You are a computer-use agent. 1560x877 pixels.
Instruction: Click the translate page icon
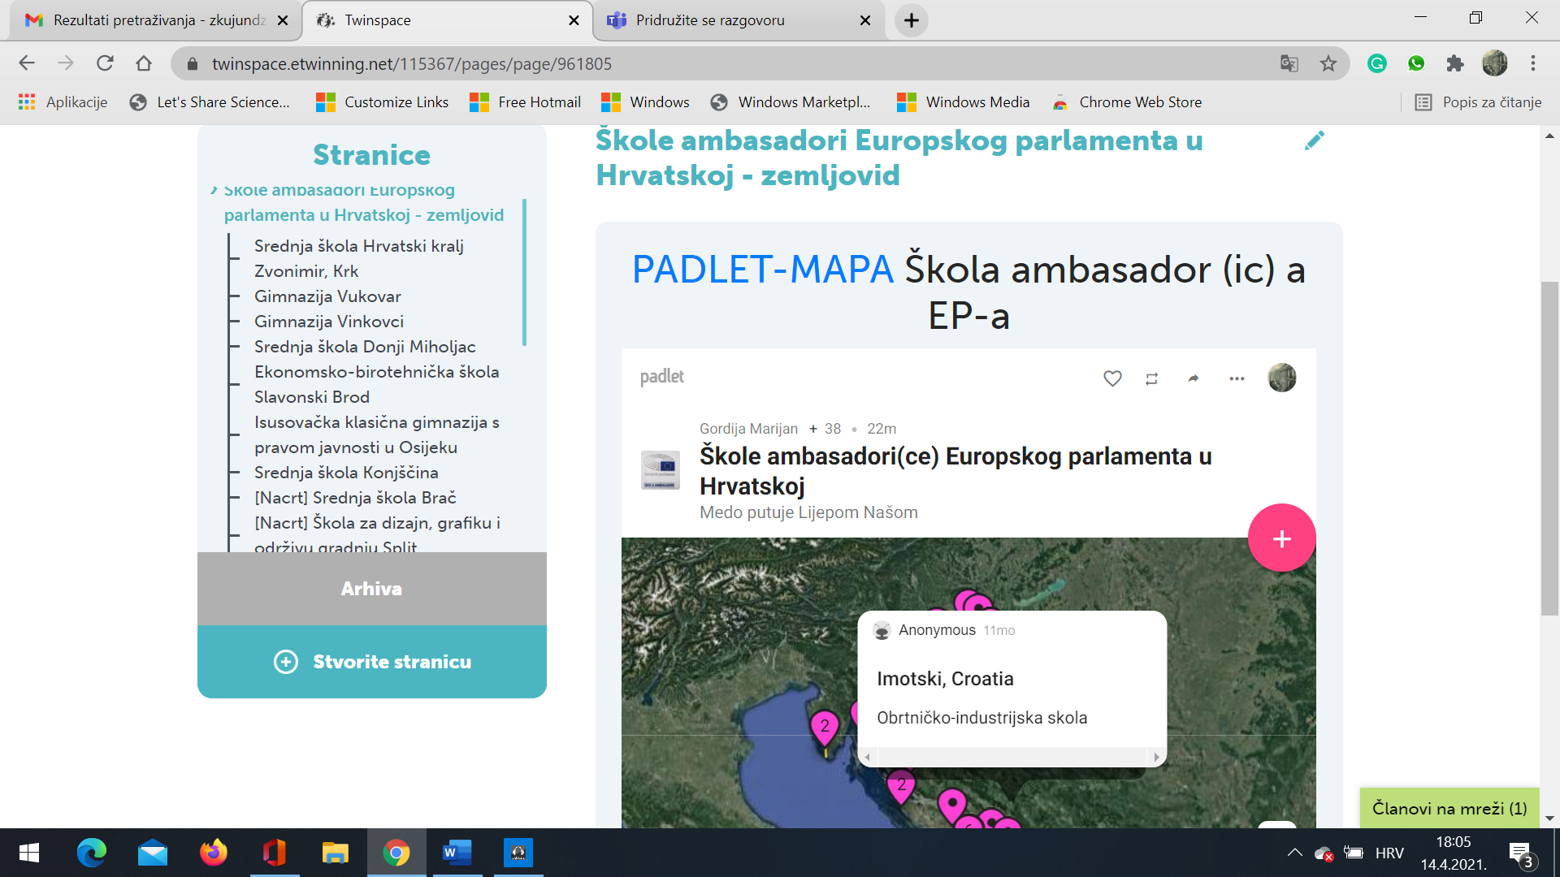[x=1289, y=63]
